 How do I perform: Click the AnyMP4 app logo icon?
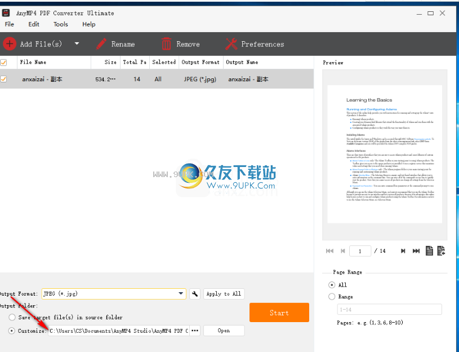click(x=6, y=13)
